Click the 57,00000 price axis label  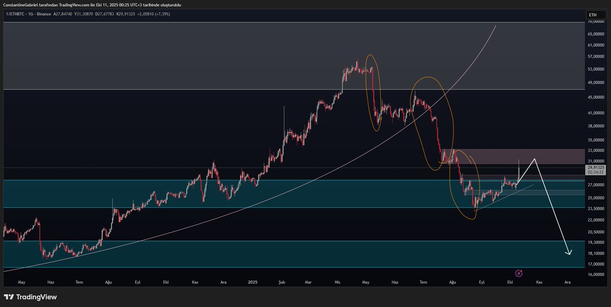tap(596, 58)
